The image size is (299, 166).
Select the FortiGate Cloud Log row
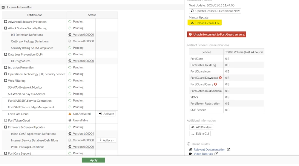tap(226, 65)
